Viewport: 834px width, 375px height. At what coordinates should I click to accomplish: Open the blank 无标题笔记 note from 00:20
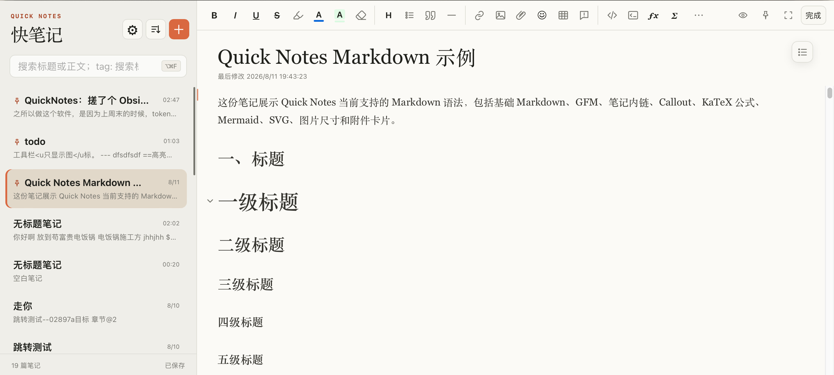pyautogui.click(x=96, y=271)
